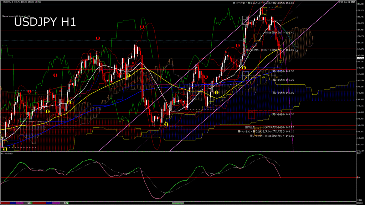Click the 151.00 stop-loss label at the top
This screenshot has height=205, width=365.
point(263,2)
